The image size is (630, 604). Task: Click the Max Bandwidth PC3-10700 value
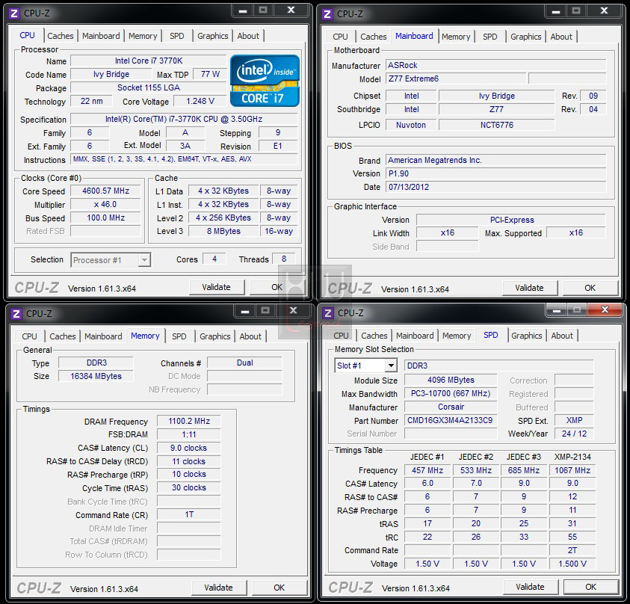pyautogui.click(x=451, y=393)
